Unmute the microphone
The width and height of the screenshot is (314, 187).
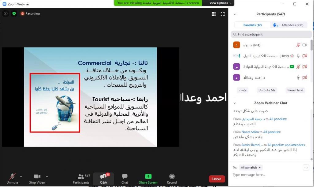pos(12,177)
